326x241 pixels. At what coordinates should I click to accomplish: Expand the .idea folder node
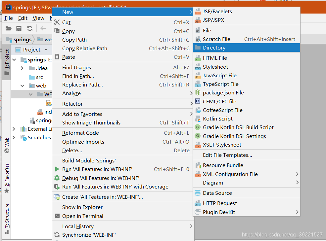coord(22,68)
